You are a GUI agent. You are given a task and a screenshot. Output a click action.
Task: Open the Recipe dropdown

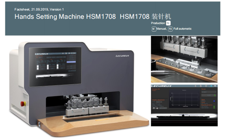coord(209,92)
